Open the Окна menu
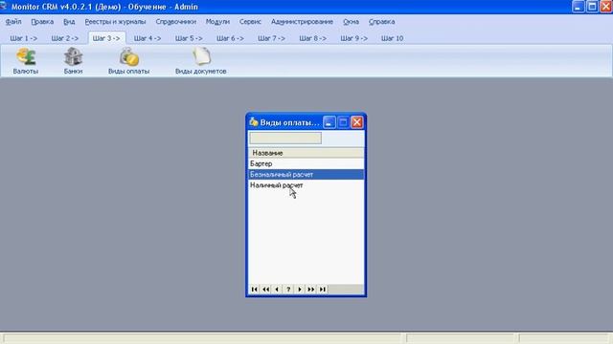613x344 pixels. (352, 22)
